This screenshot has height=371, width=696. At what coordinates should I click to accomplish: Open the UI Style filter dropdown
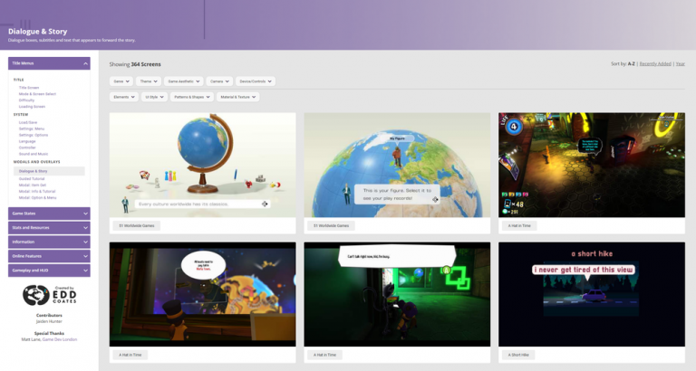click(x=152, y=97)
